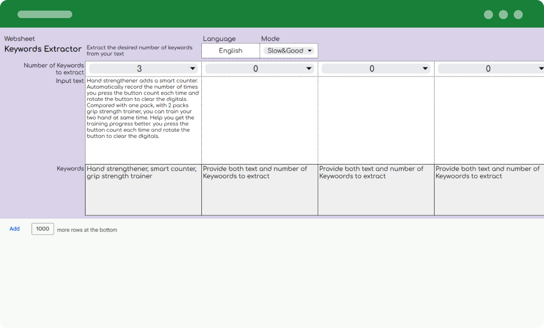This screenshot has width=544, height=328.
Task: Click the leftmost circle in the title bar controls
Action: (487, 14)
